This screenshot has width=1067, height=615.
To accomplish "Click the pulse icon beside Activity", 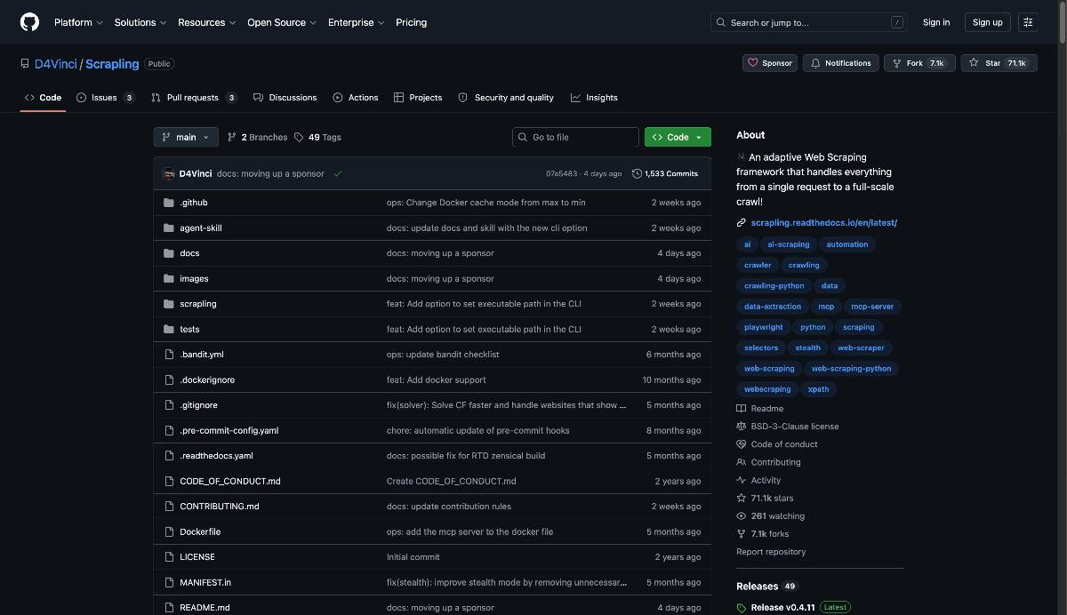I will [x=742, y=480].
